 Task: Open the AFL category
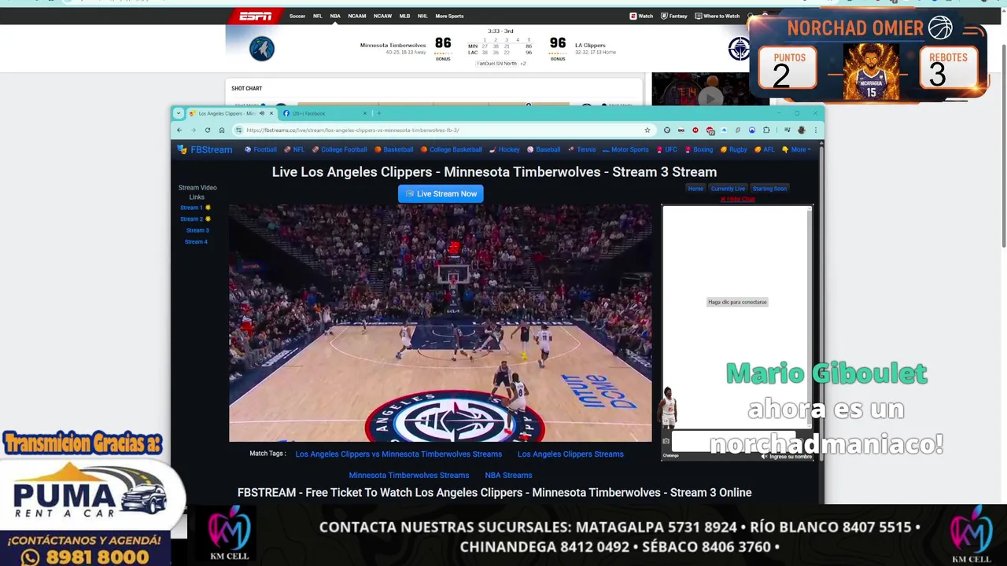764,149
